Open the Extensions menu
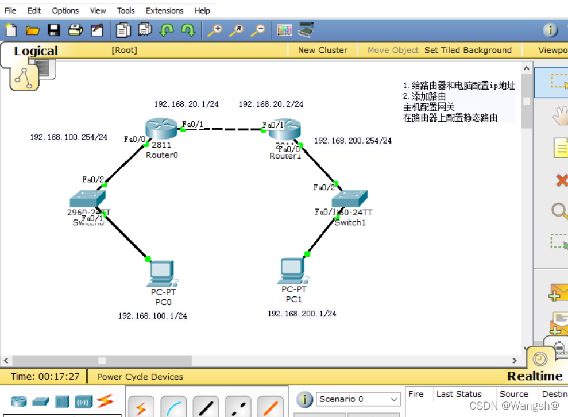 tap(165, 10)
